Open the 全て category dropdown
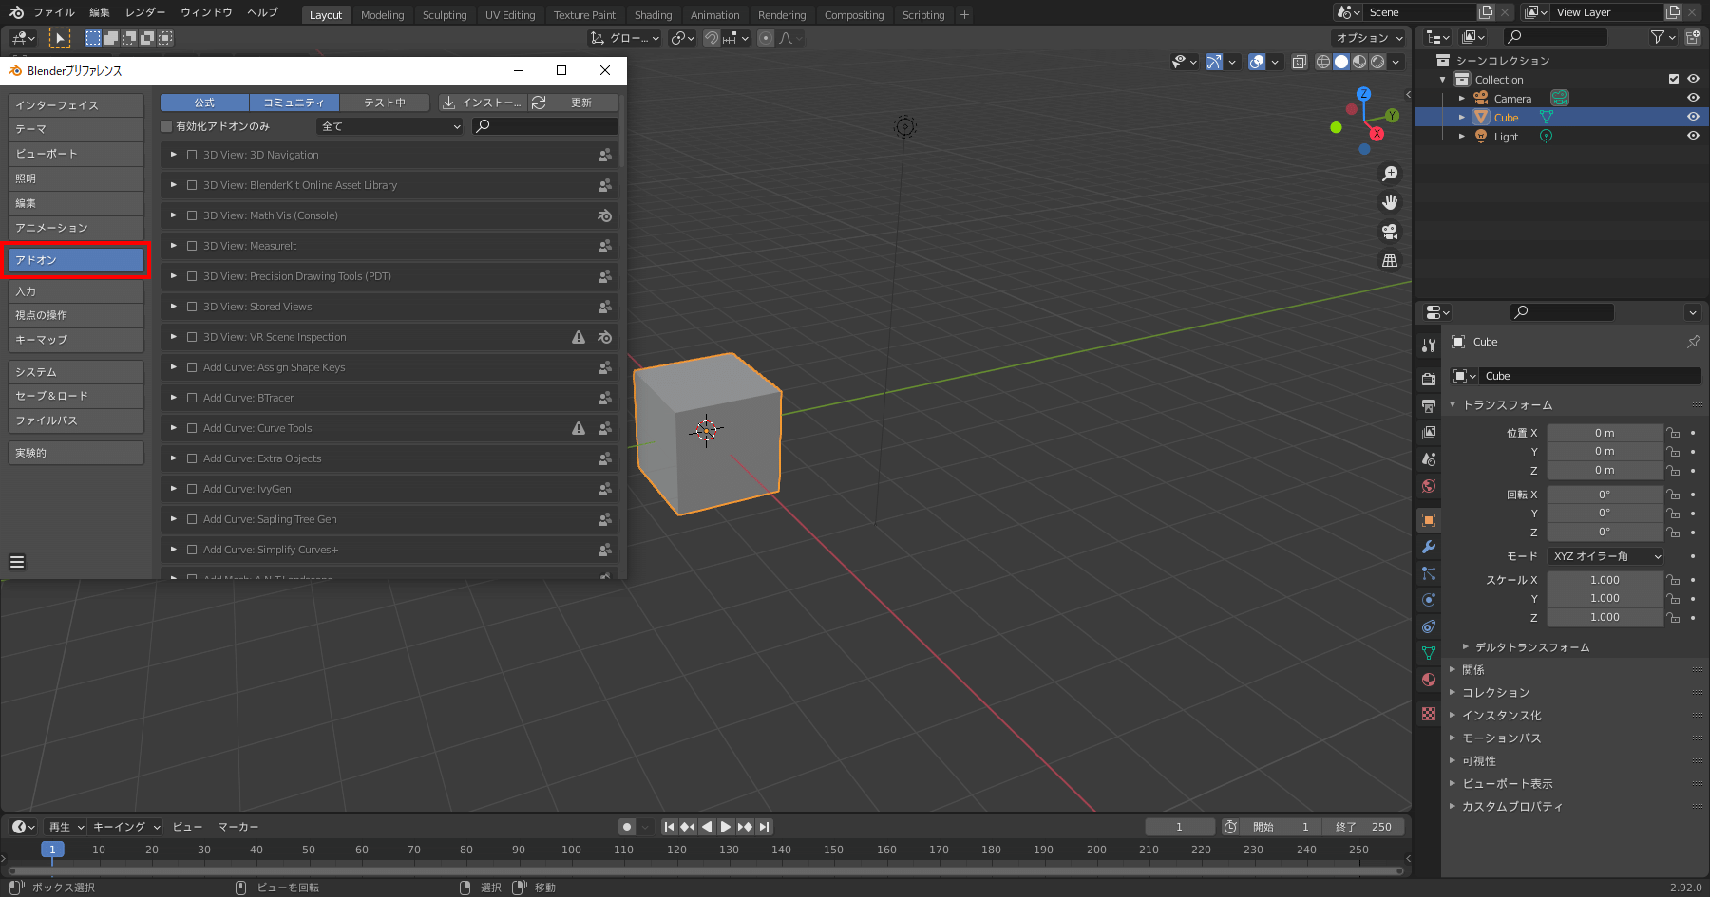The image size is (1710, 897). 389,126
